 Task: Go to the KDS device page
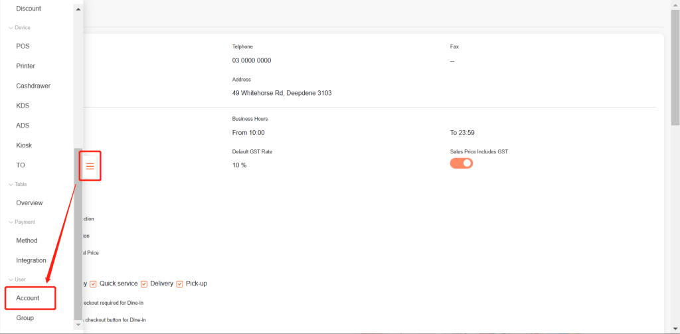point(23,106)
